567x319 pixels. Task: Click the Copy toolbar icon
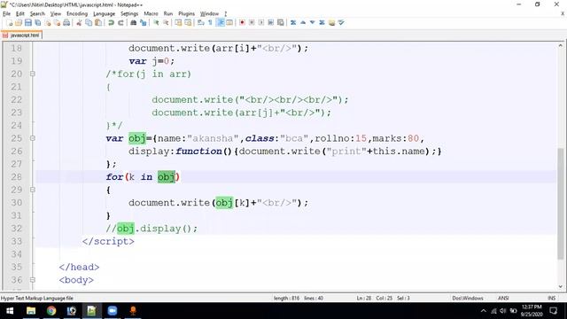[89, 23]
